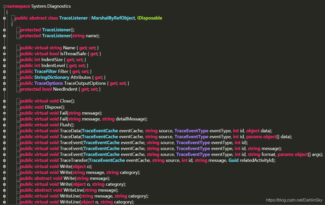The height and width of the screenshot is (205, 325).
Task: Click the 'relatedActivityId' parameter name
Action: 256,160
